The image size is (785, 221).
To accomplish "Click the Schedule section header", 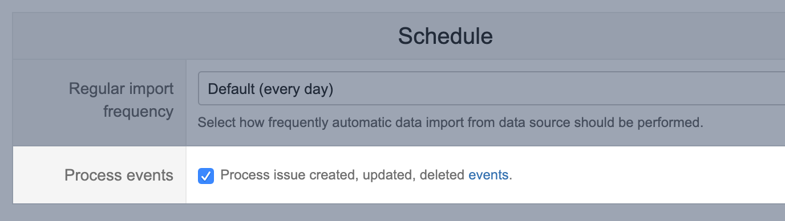I will [446, 36].
